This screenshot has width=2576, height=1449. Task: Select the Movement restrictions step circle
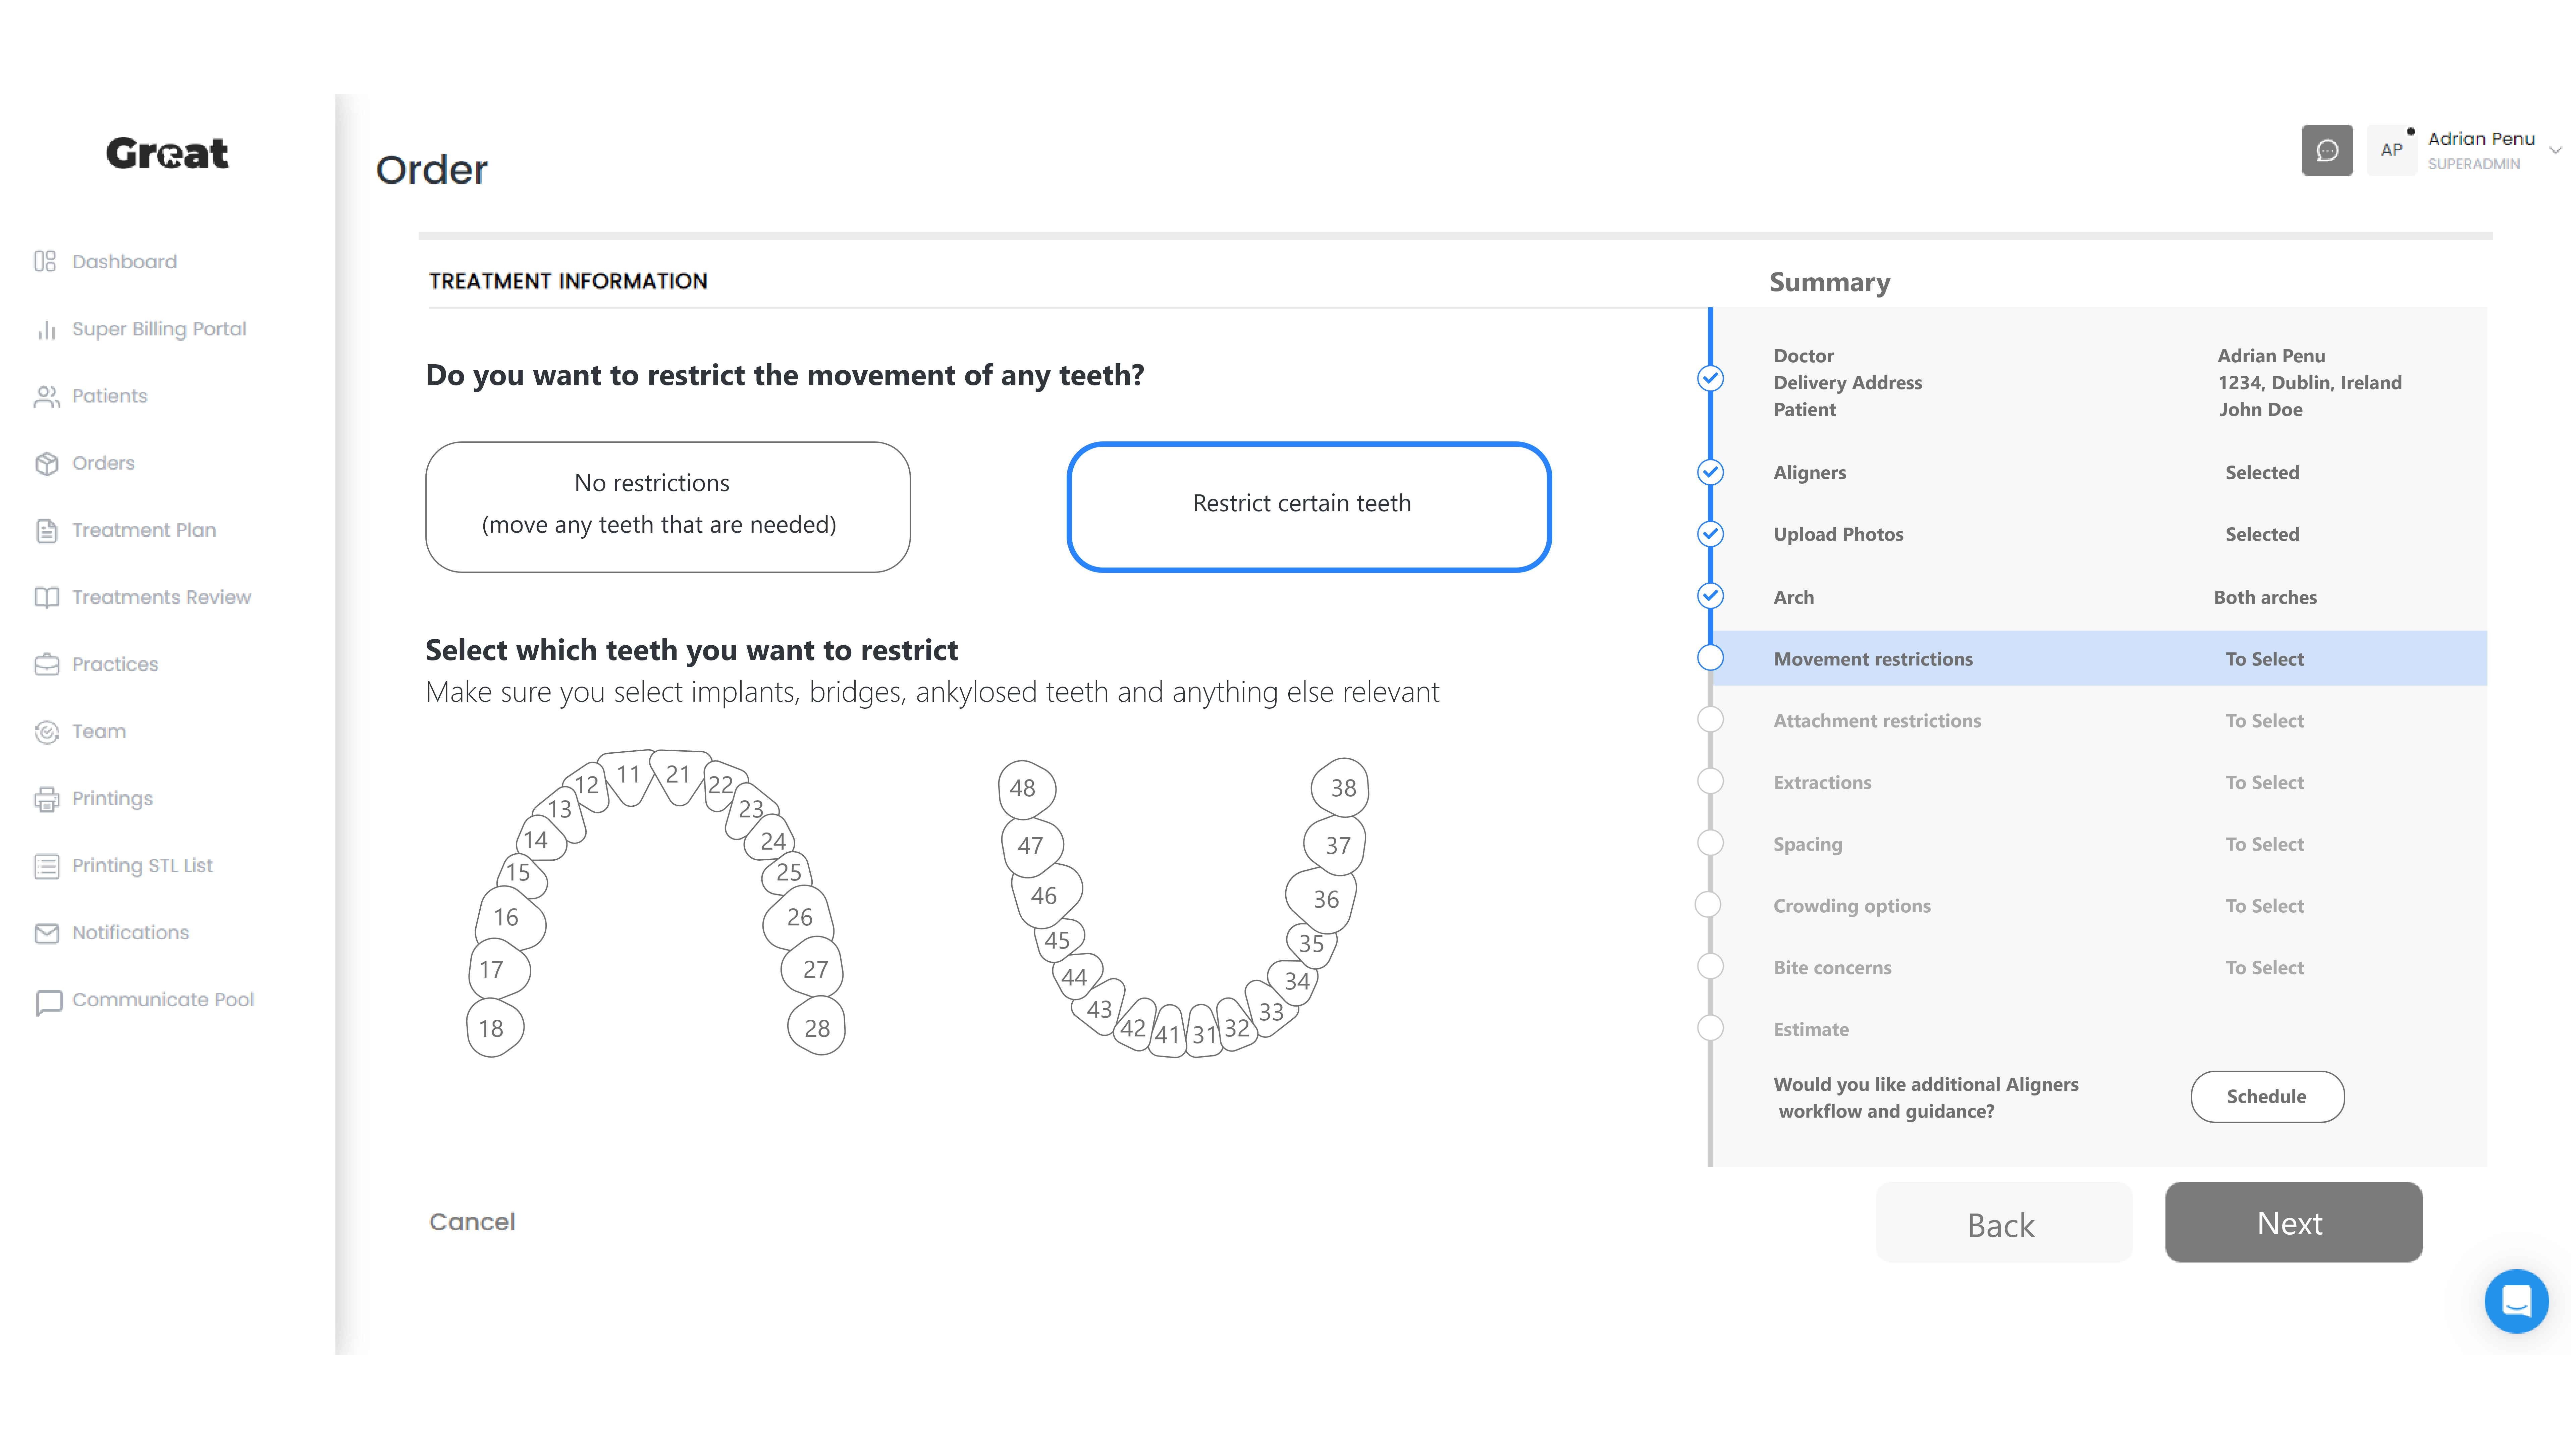[1710, 658]
